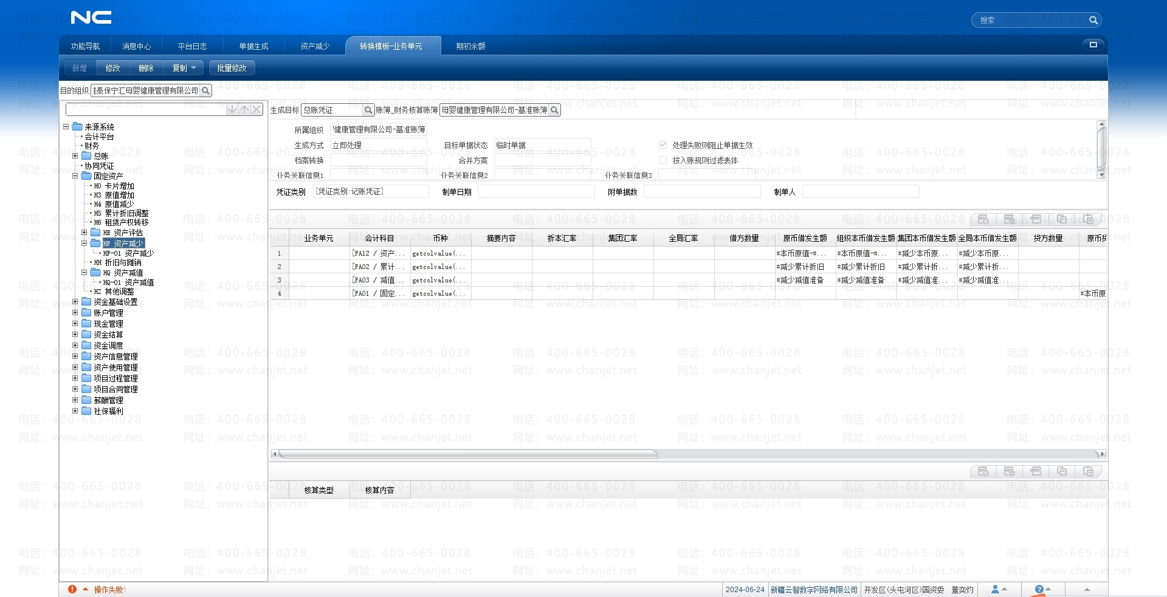
Task: Click the 批量修改 button
Action: coord(232,68)
